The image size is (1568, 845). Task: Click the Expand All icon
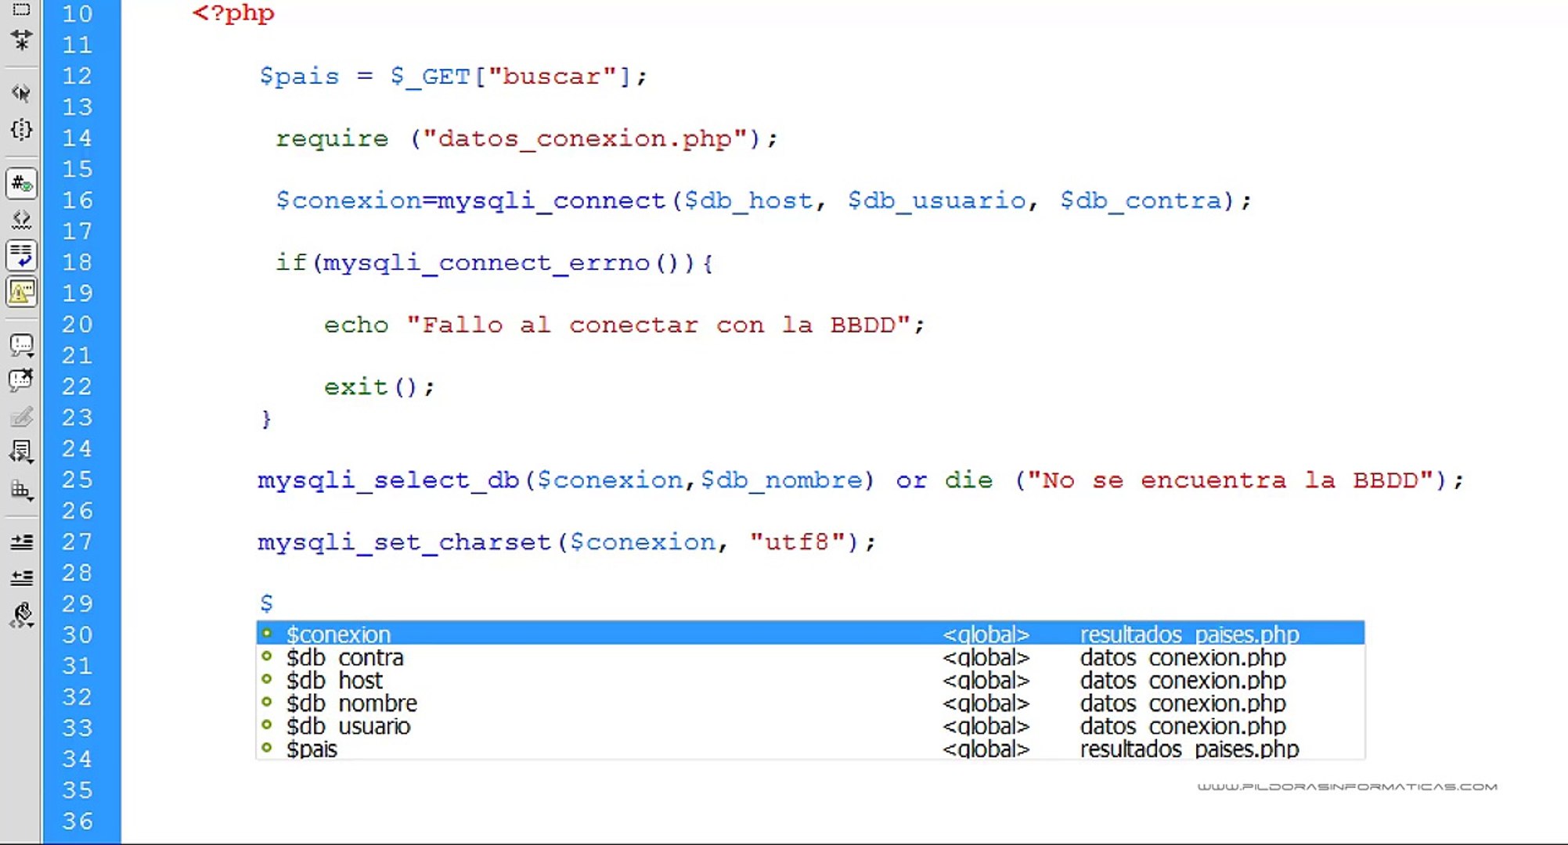21,40
